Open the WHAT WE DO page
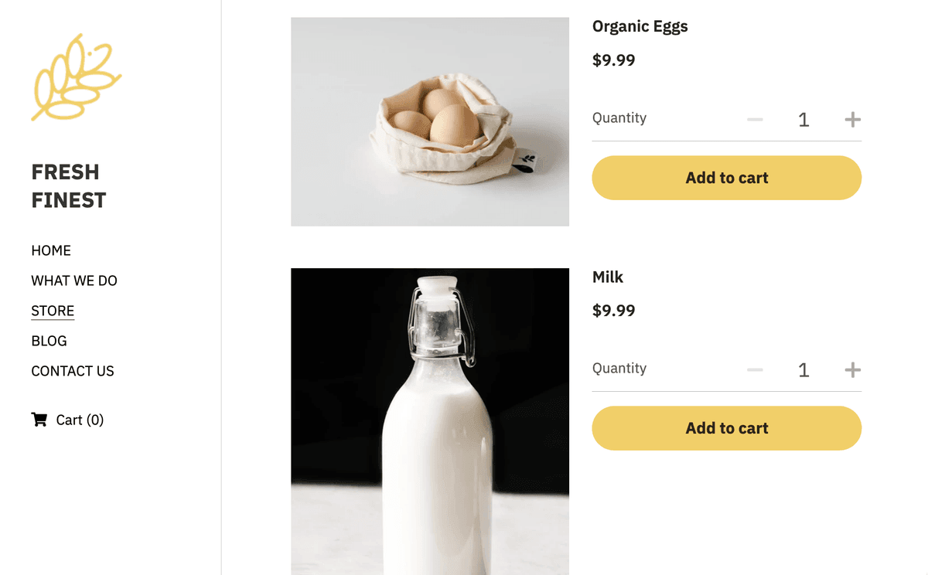Screen dimensions: 928x575 click(74, 281)
